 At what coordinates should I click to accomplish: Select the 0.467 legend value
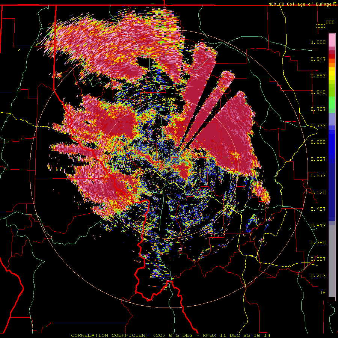(x=318, y=209)
